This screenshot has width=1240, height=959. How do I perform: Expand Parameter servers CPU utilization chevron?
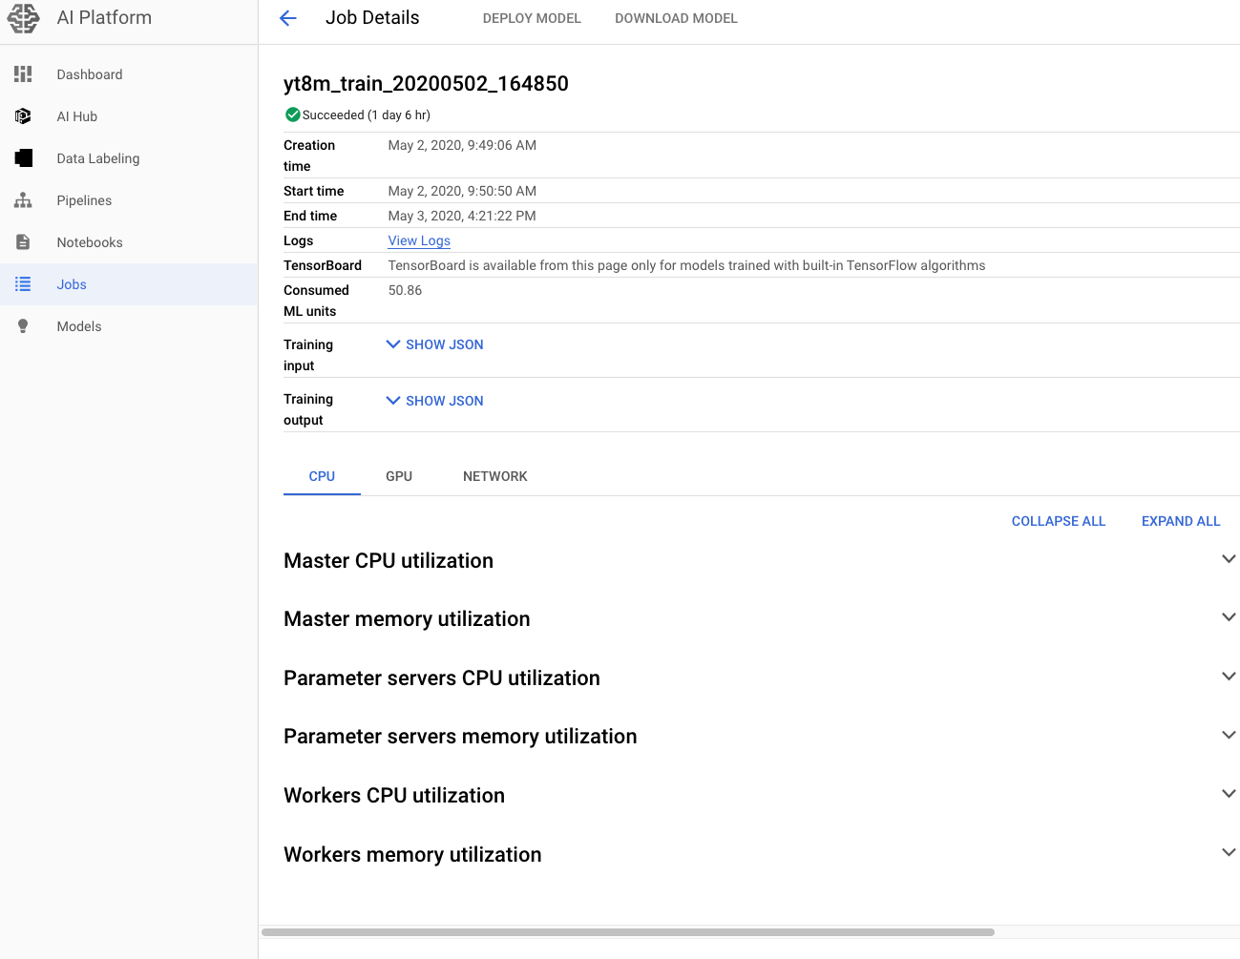click(1229, 677)
